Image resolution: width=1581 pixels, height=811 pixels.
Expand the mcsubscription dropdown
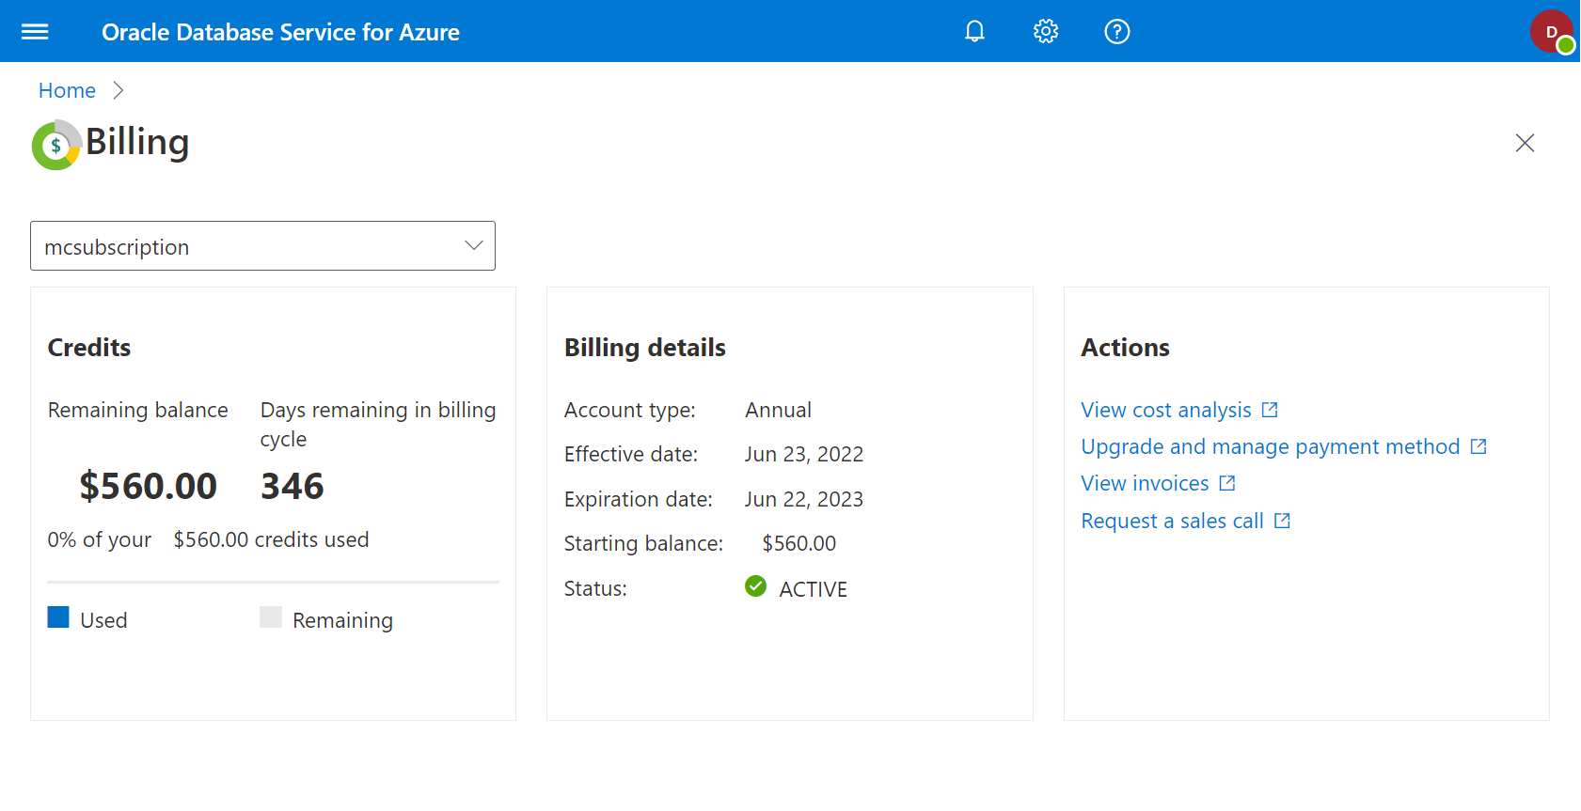click(x=262, y=246)
